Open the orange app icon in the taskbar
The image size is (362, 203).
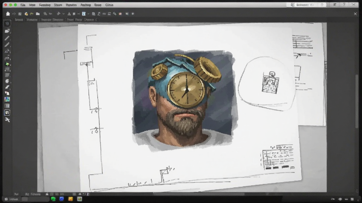point(71,199)
